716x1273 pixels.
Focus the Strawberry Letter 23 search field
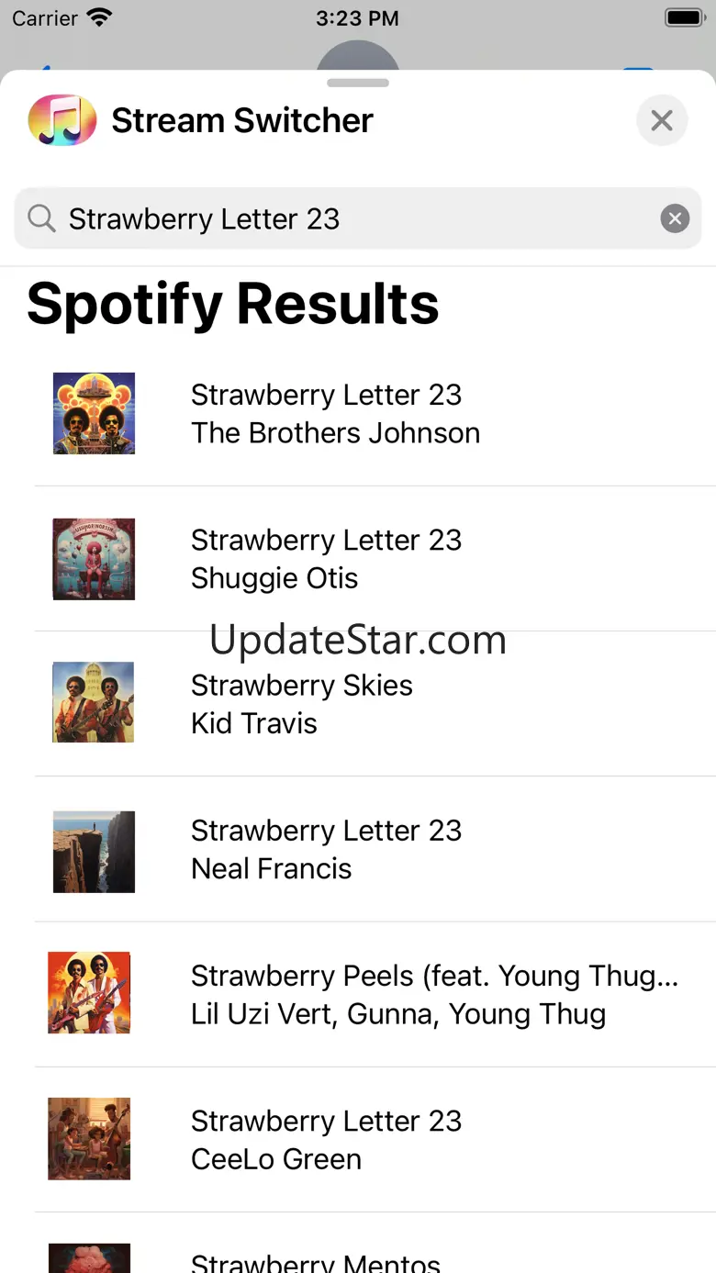[358, 218]
